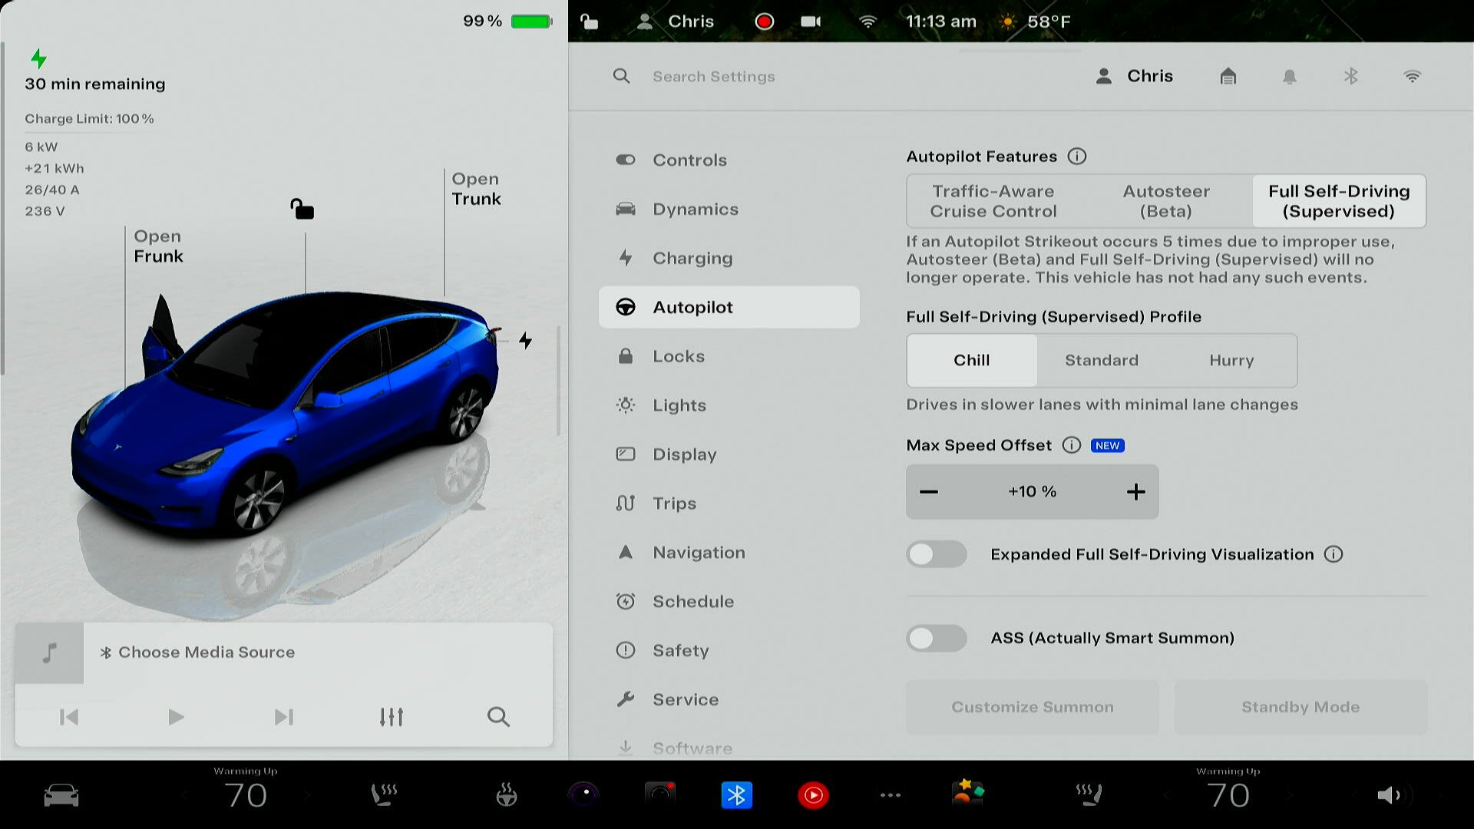Open the Charging settings menu
The image size is (1474, 829).
pyautogui.click(x=692, y=258)
